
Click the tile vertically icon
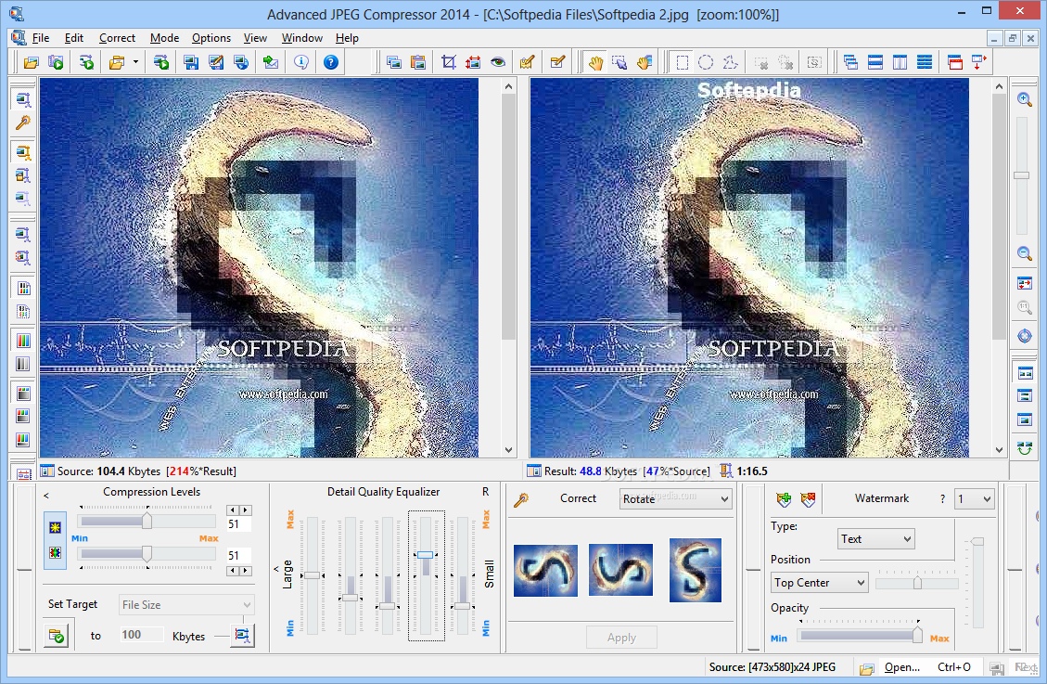click(x=900, y=63)
